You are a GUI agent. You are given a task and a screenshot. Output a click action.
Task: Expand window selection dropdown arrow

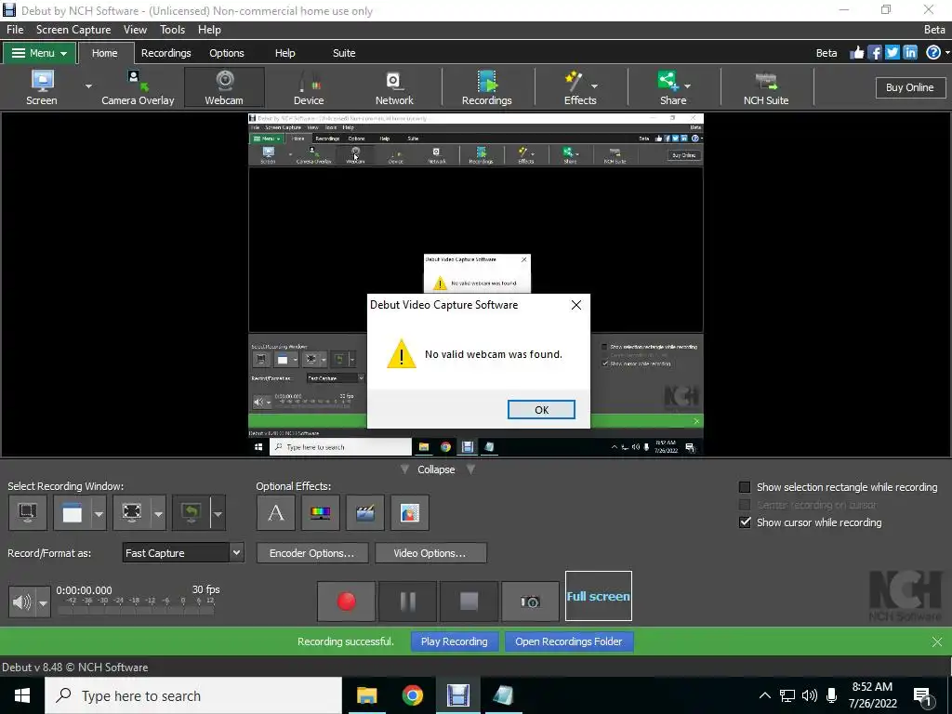[x=99, y=513]
